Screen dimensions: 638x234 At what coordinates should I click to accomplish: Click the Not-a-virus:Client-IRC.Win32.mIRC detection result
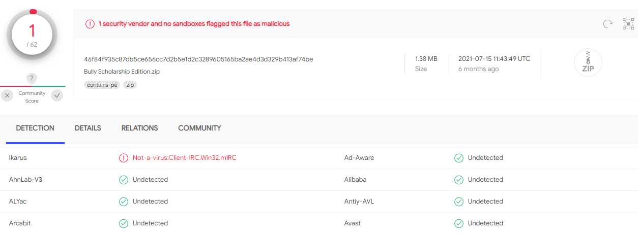184,158
